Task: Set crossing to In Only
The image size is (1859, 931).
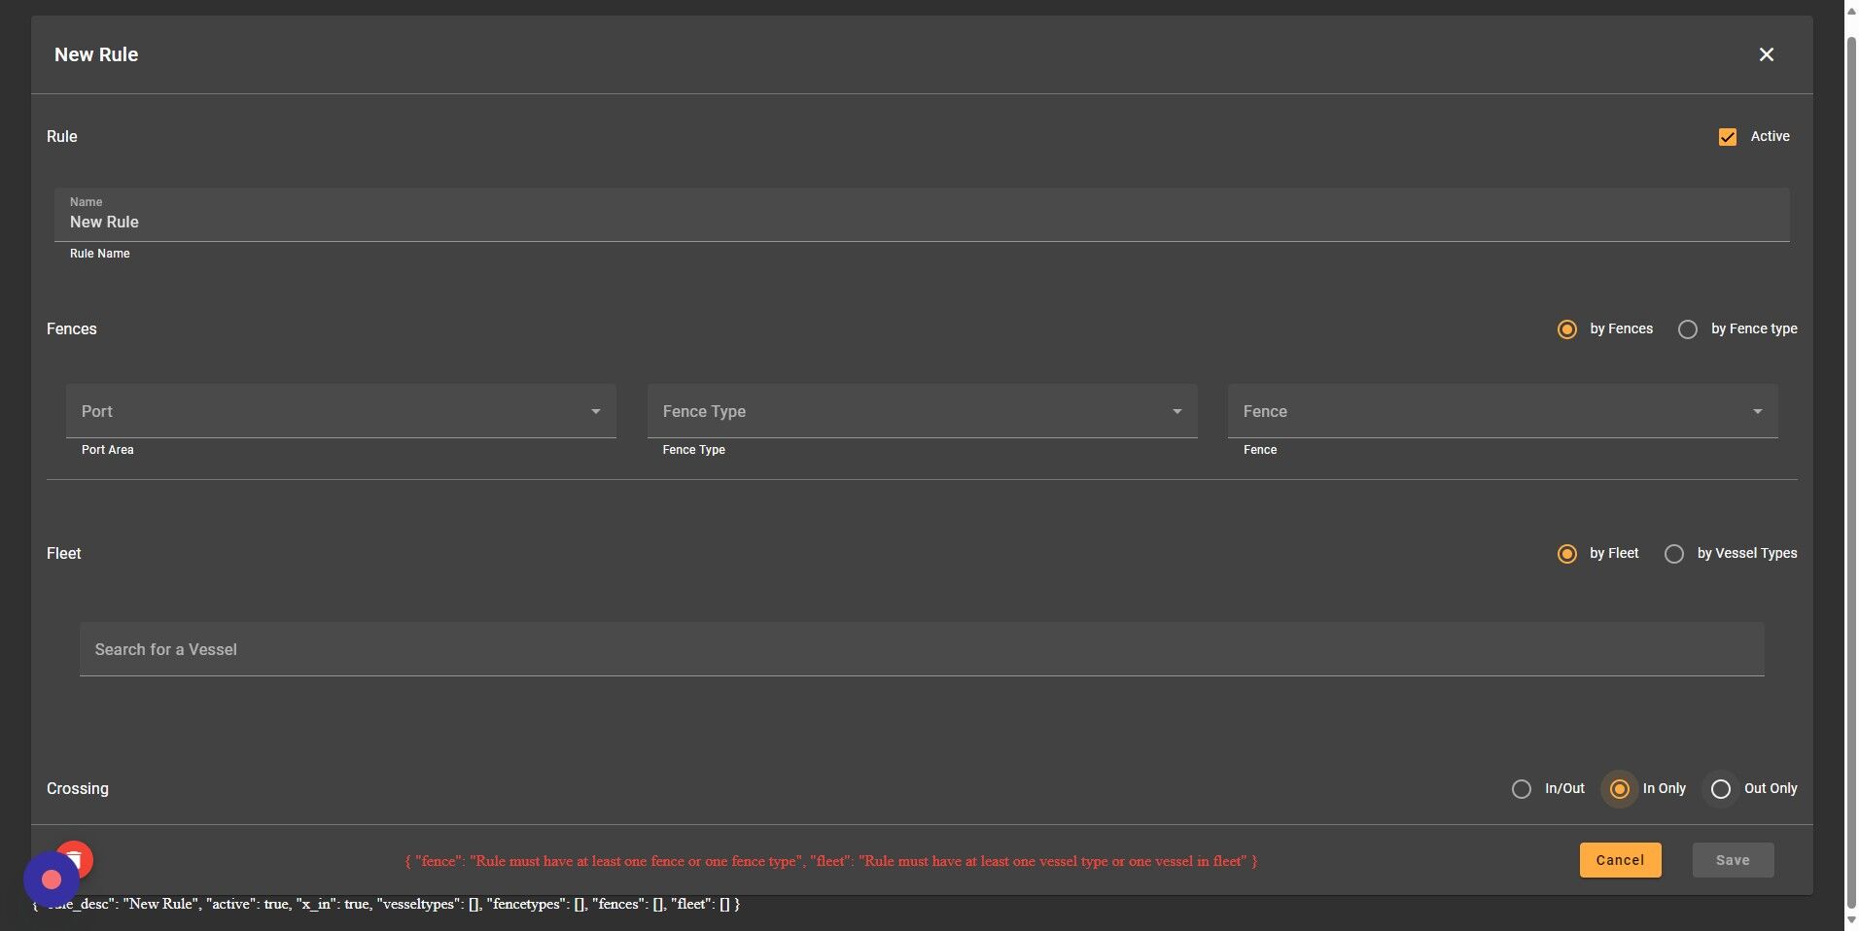Action: (1619, 789)
